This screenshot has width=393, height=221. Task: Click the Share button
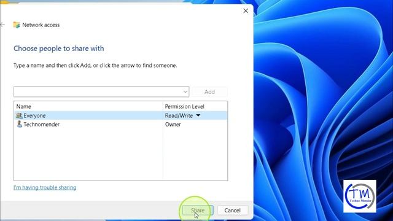pyautogui.click(x=198, y=210)
